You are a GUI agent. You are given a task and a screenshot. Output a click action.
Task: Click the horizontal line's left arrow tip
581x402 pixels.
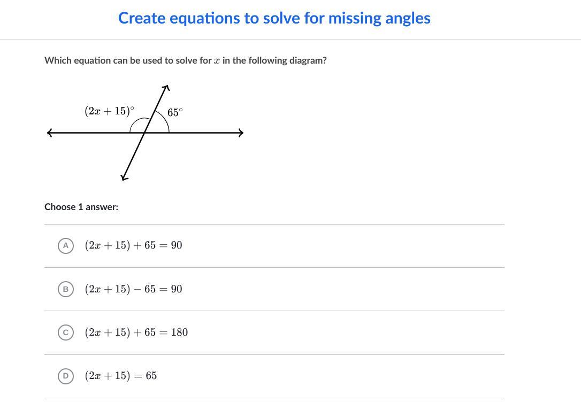pos(49,133)
